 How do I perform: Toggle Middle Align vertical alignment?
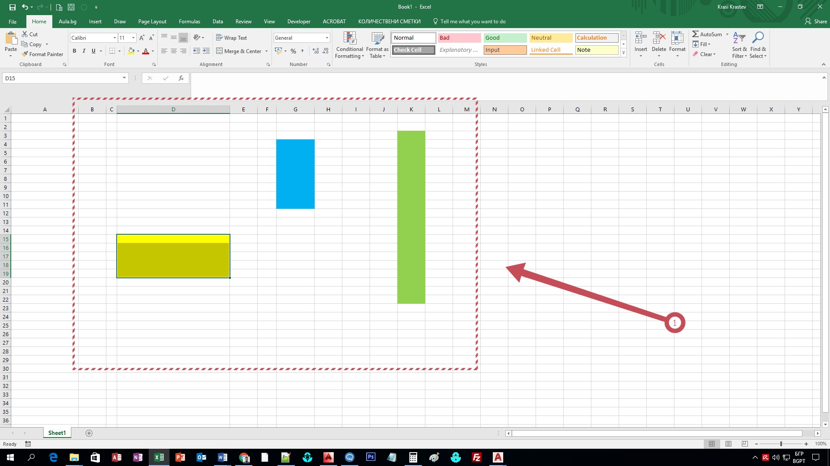click(174, 38)
